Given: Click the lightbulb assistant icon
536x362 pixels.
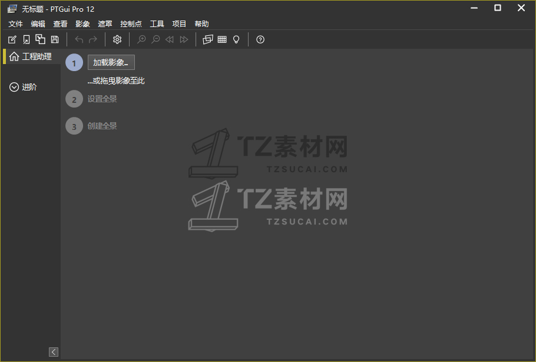Looking at the screenshot, I should pyautogui.click(x=236, y=39).
